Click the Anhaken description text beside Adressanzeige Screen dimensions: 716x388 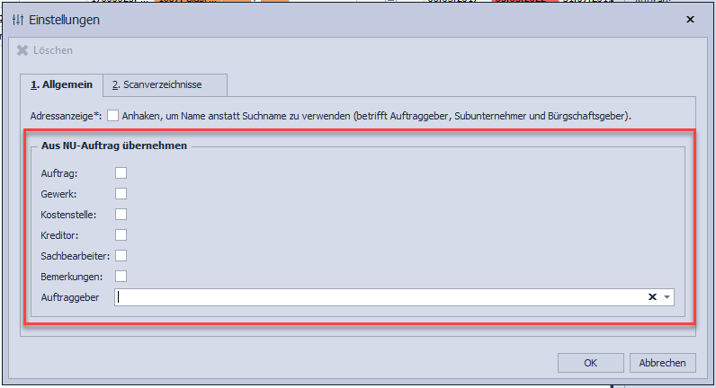coord(376,116)
